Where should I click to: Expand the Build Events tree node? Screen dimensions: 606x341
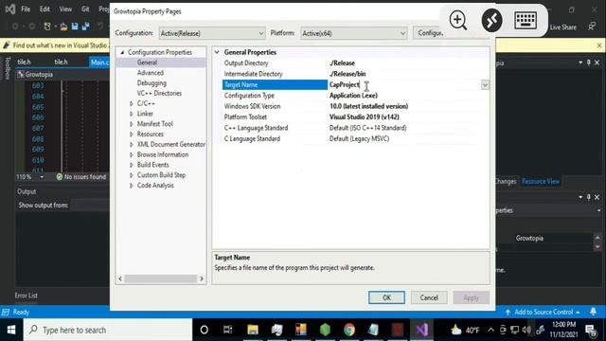[x=132, y=165]
